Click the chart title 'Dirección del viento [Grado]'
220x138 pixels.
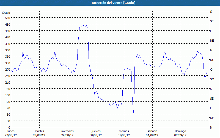tap(114, 3)
